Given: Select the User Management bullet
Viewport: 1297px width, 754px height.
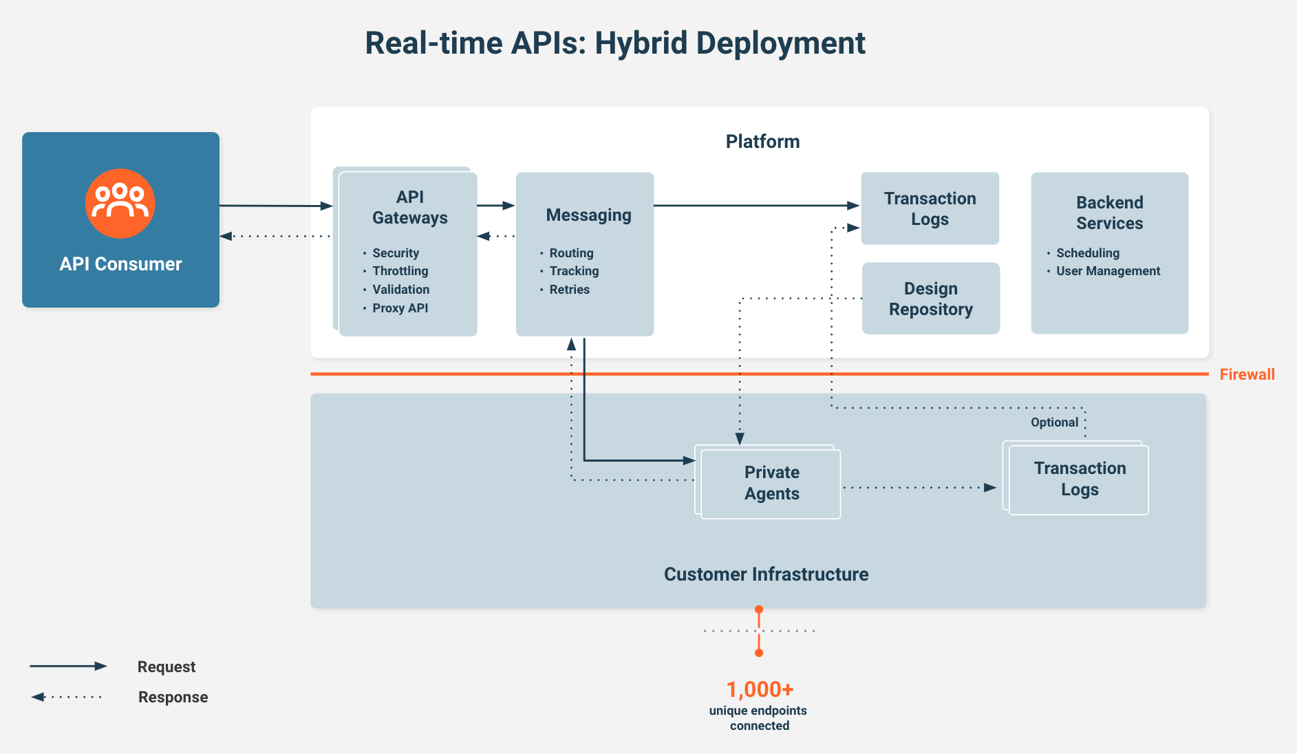Looking at the screenshot, I should coord(1108,271).
